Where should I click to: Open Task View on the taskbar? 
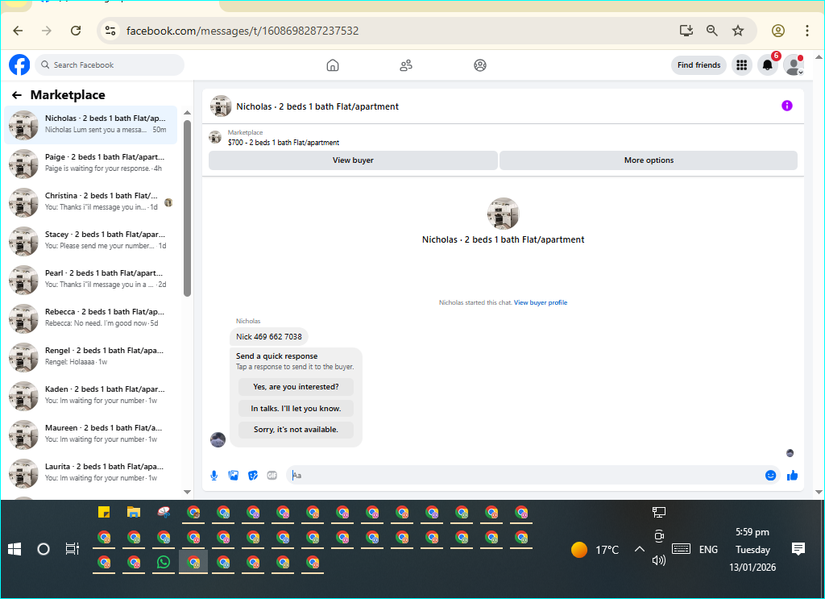72,550
